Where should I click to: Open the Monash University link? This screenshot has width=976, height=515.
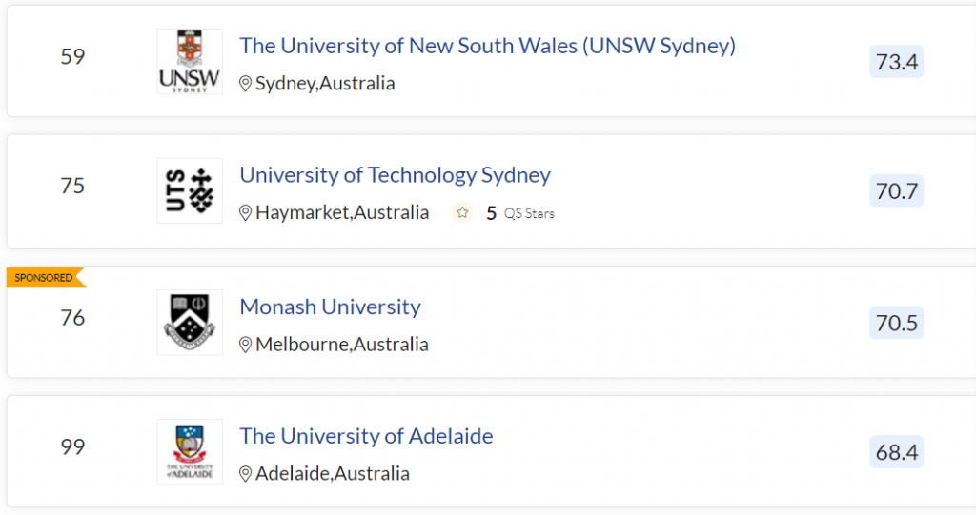click(330, 307)
